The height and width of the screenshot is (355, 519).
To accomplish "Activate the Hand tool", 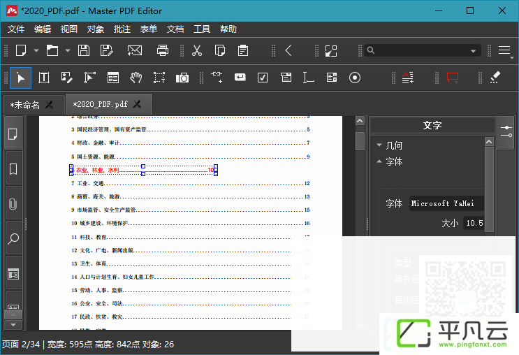I will click(x=136, y=78).
